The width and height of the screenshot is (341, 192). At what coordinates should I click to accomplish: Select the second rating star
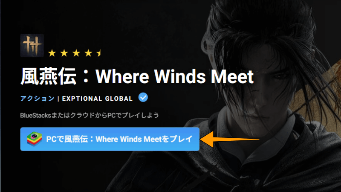(64, 53)
